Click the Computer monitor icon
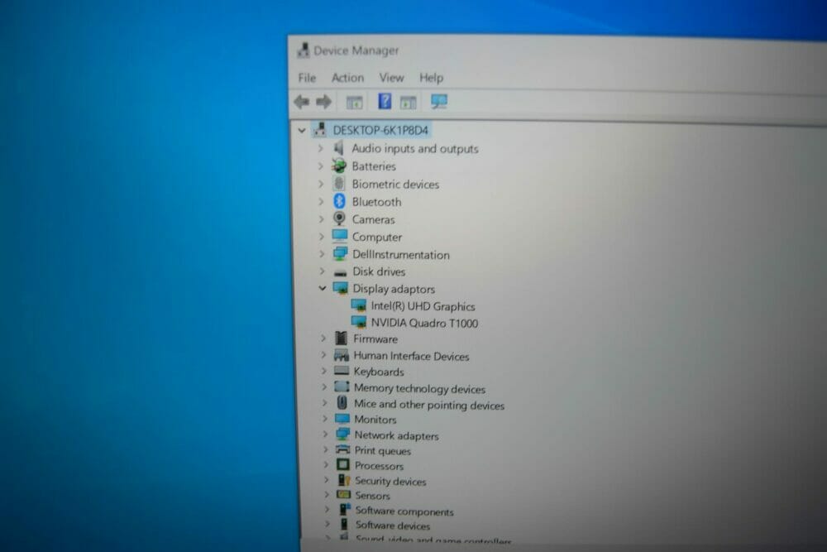 coord(340,236)
